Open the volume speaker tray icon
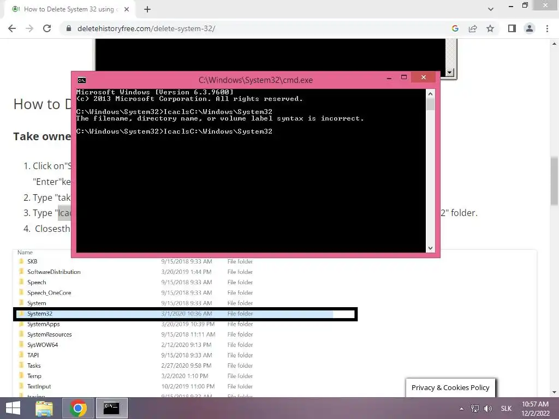The image size is (559, 419). 488,409
